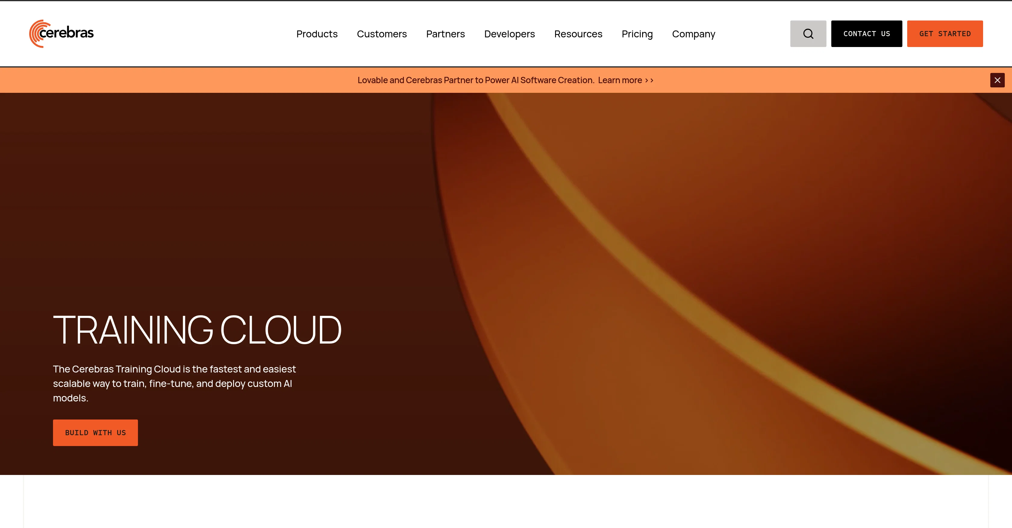Go to the Pricing page
The height and width of the screenshot is (528, 1012).
click(637, 34)
